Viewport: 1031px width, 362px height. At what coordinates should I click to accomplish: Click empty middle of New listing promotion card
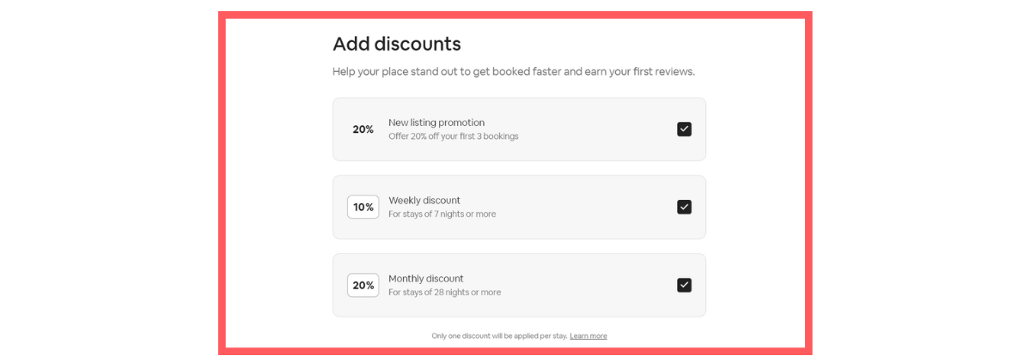593,129
